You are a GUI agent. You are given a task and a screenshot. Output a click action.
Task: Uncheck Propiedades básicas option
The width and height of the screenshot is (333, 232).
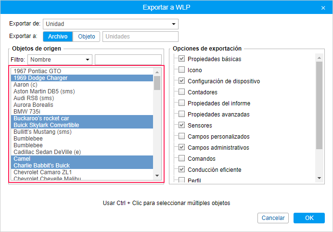point(181,59)
